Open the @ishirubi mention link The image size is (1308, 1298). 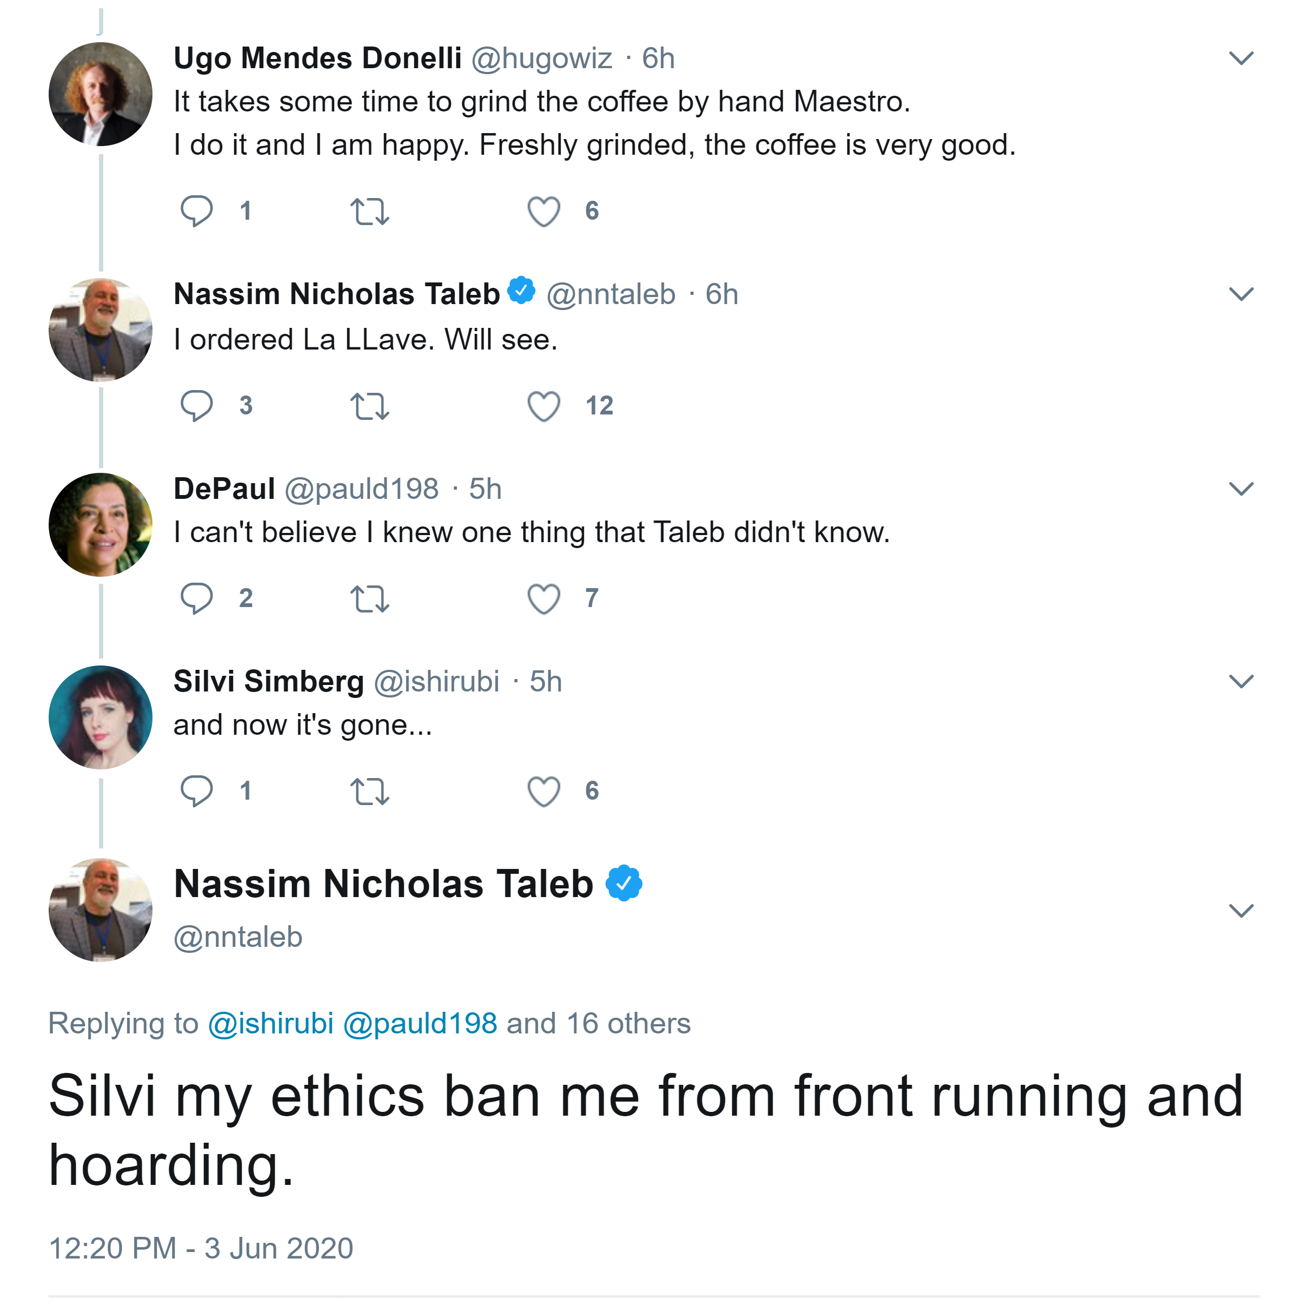[x=270, y=1023]
